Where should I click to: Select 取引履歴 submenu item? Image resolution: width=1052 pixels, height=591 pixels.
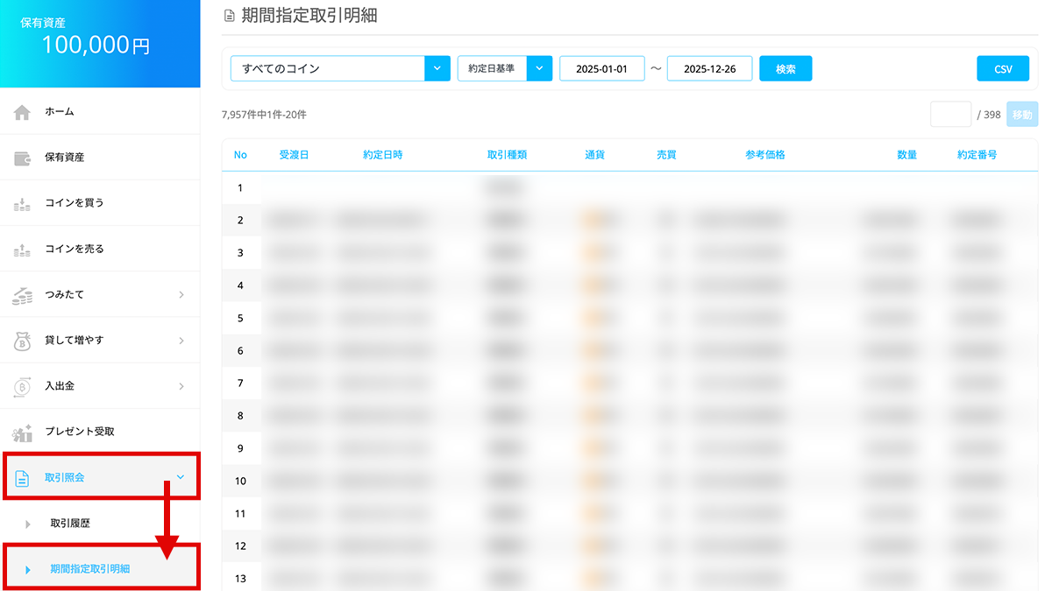[100, 524]
